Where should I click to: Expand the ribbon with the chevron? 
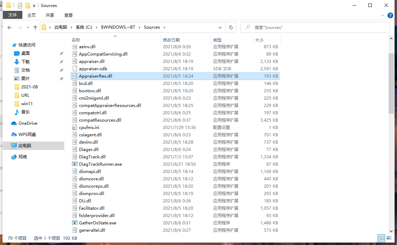click(383, 15)
